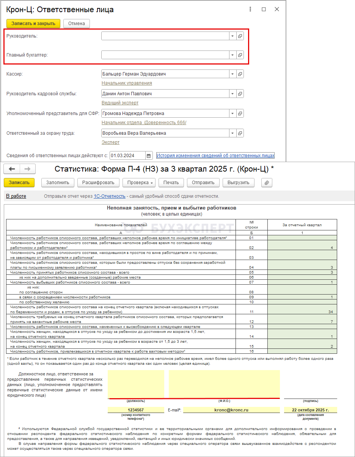Open the Начальник отдела /Доверенность 666/ link

pos(144,123)
